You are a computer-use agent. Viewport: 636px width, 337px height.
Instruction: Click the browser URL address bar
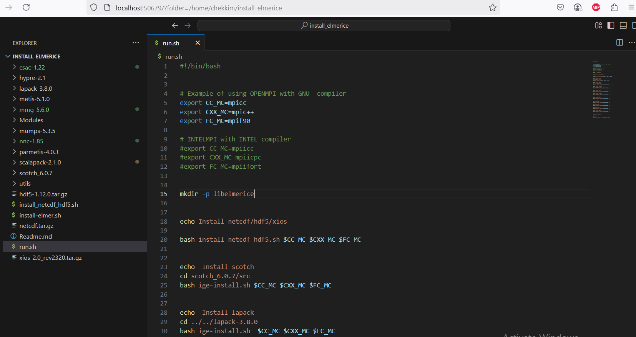coord(292,8)
